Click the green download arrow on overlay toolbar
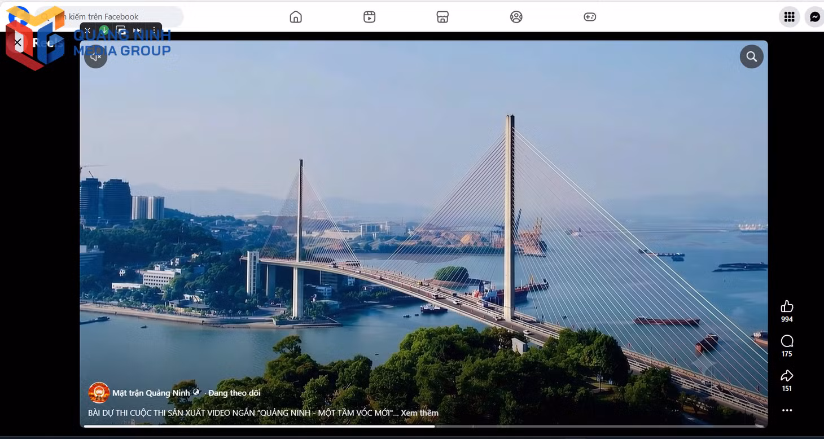Screen dimensions: 824x439 click(104, 30)
